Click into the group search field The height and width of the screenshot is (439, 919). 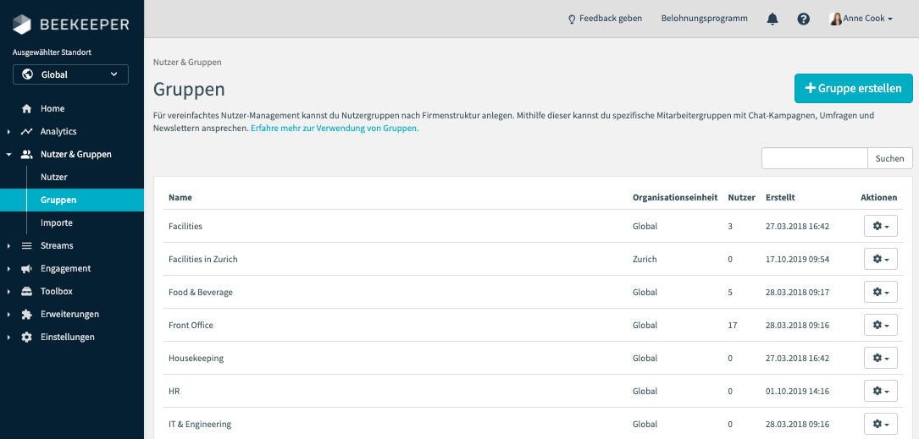pyautogui.click(x=815, y=158)
